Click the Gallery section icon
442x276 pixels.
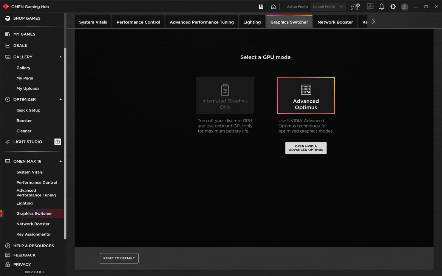(x=8, y=57)
